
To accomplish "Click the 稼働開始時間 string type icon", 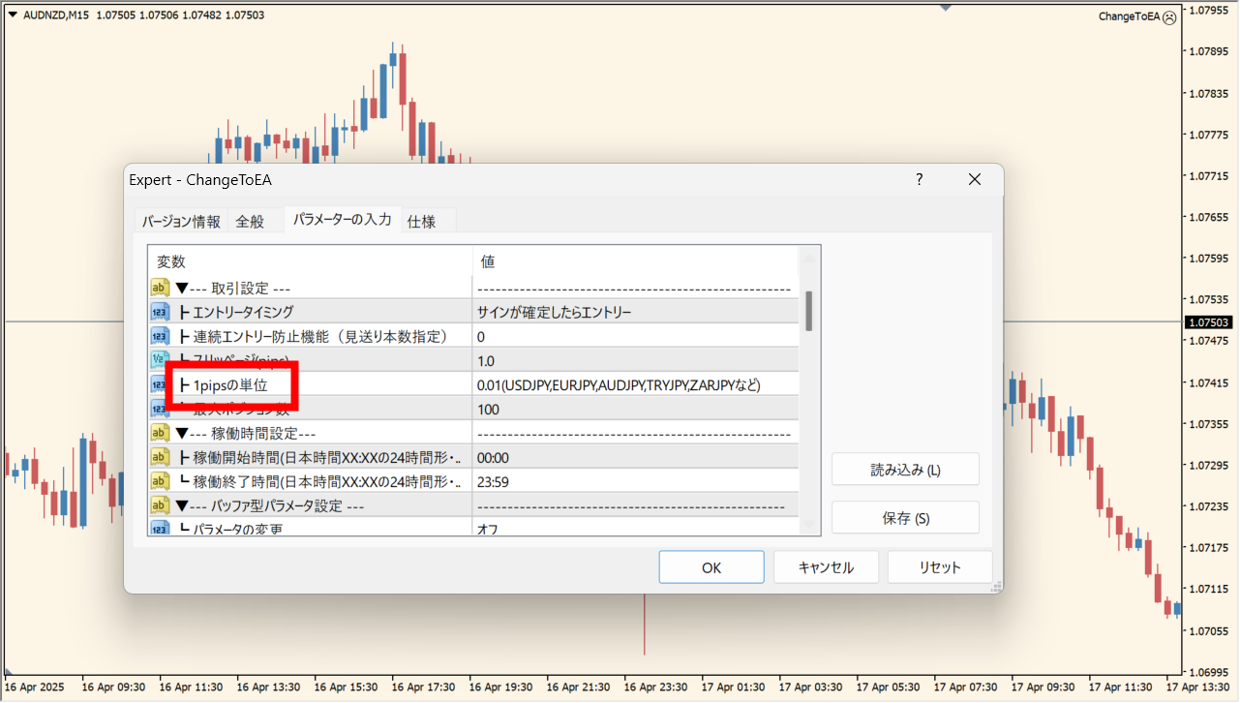I will [x=160, y=457].
